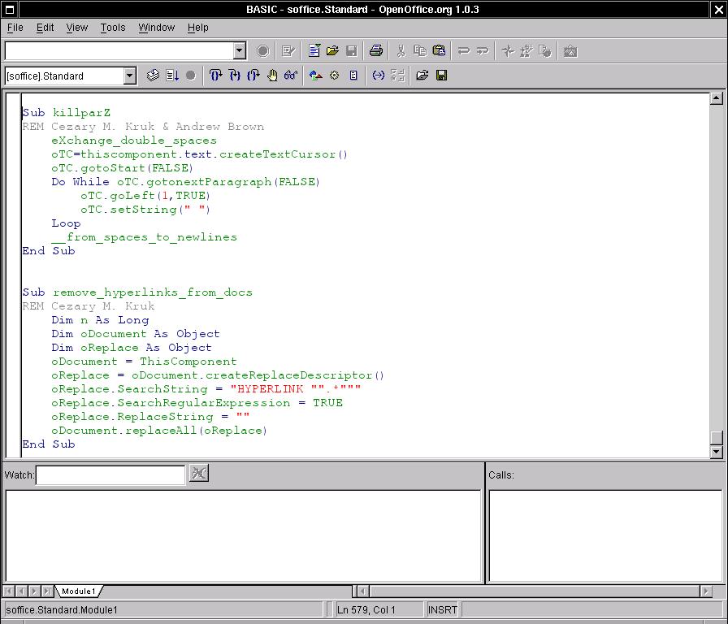Open the Window menu
The height and width of the screenshot is (624, 728).
(x=156, y=27)
